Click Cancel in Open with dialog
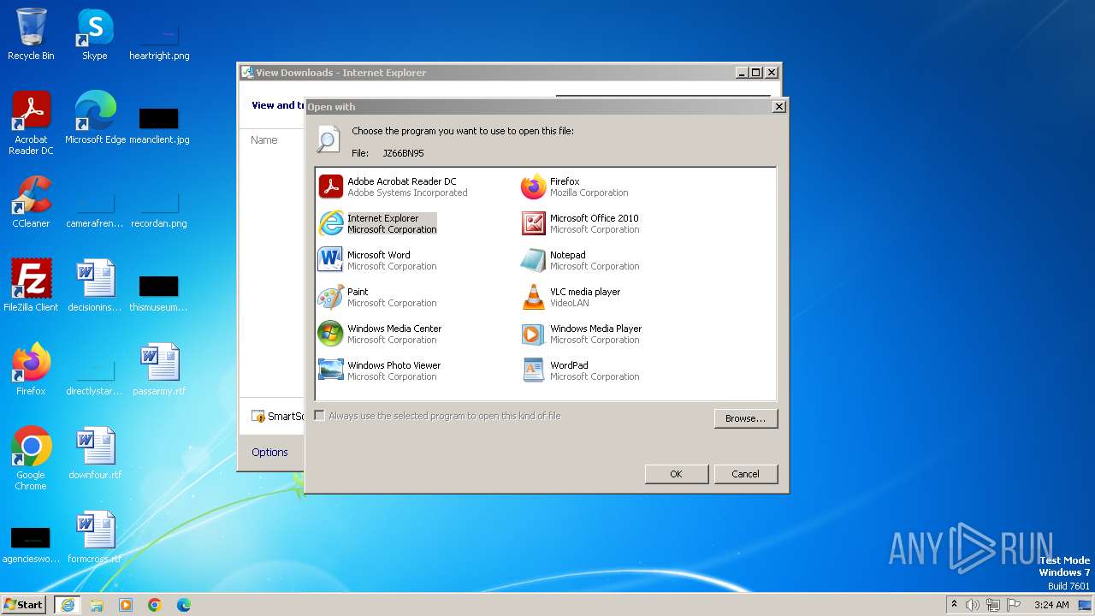The height and width of the screenshot is (616, 1095). pyautogui.click(x=745, y=474)
